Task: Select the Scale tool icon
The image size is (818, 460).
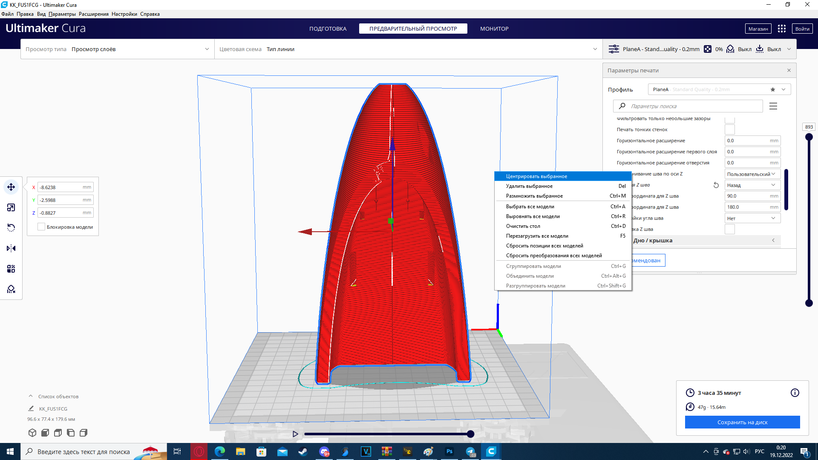Action: [11, 207]
